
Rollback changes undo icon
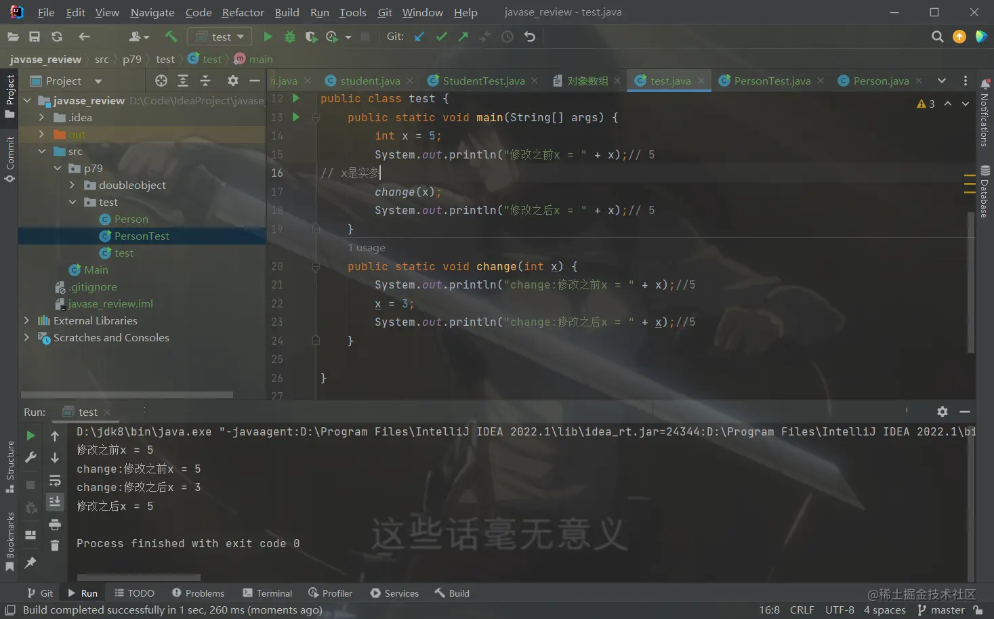530,37
